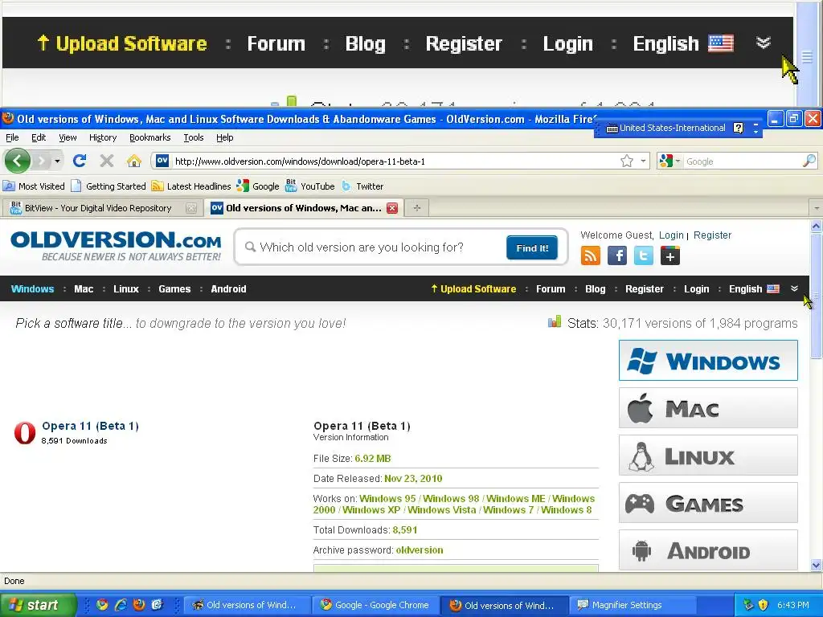
Task: Reload the page with the blue refresh icon
Action: pos(80,161)
